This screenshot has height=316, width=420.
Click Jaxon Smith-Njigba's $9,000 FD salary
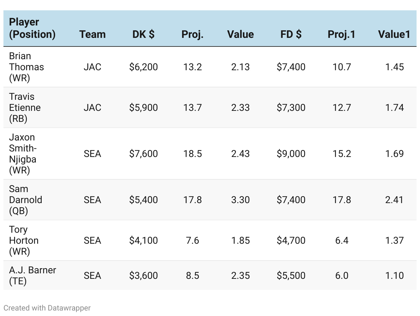coord(291,154)
